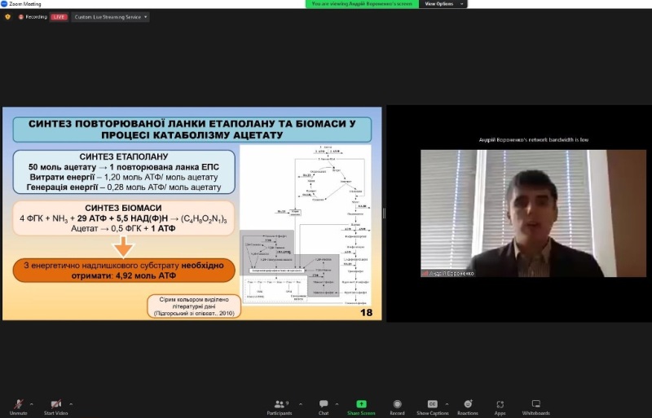Open Custom Live Streaming Service dropdown
Viewport: 652px width, 418px height.
(111, 17)
